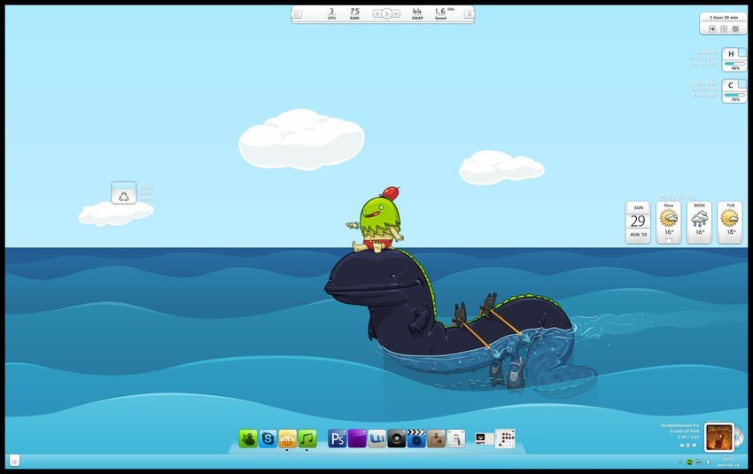This screenshot has height=474, width=753.
Task: Go to previous track in bottom music widget
Action: 682,445
